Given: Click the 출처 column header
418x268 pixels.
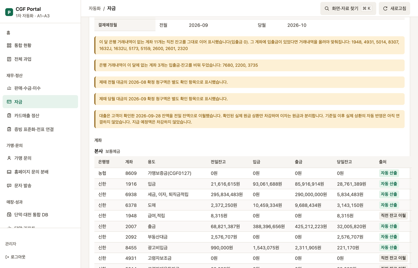Looking at the screenshot, I should pos(383,162).
